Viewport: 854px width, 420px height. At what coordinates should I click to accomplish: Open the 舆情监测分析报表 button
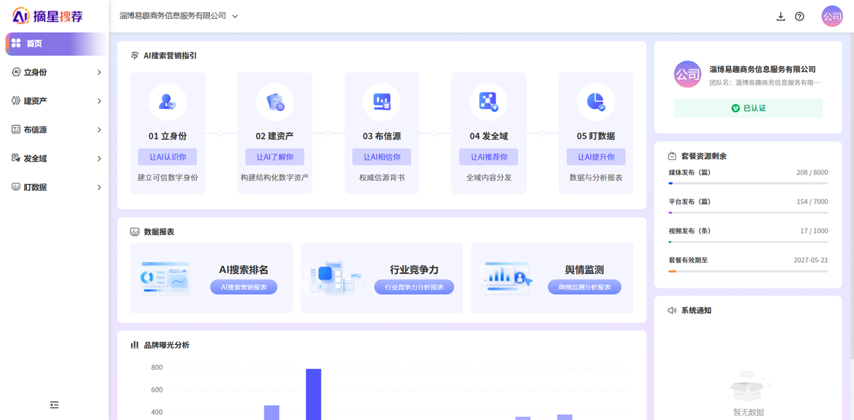584,288
